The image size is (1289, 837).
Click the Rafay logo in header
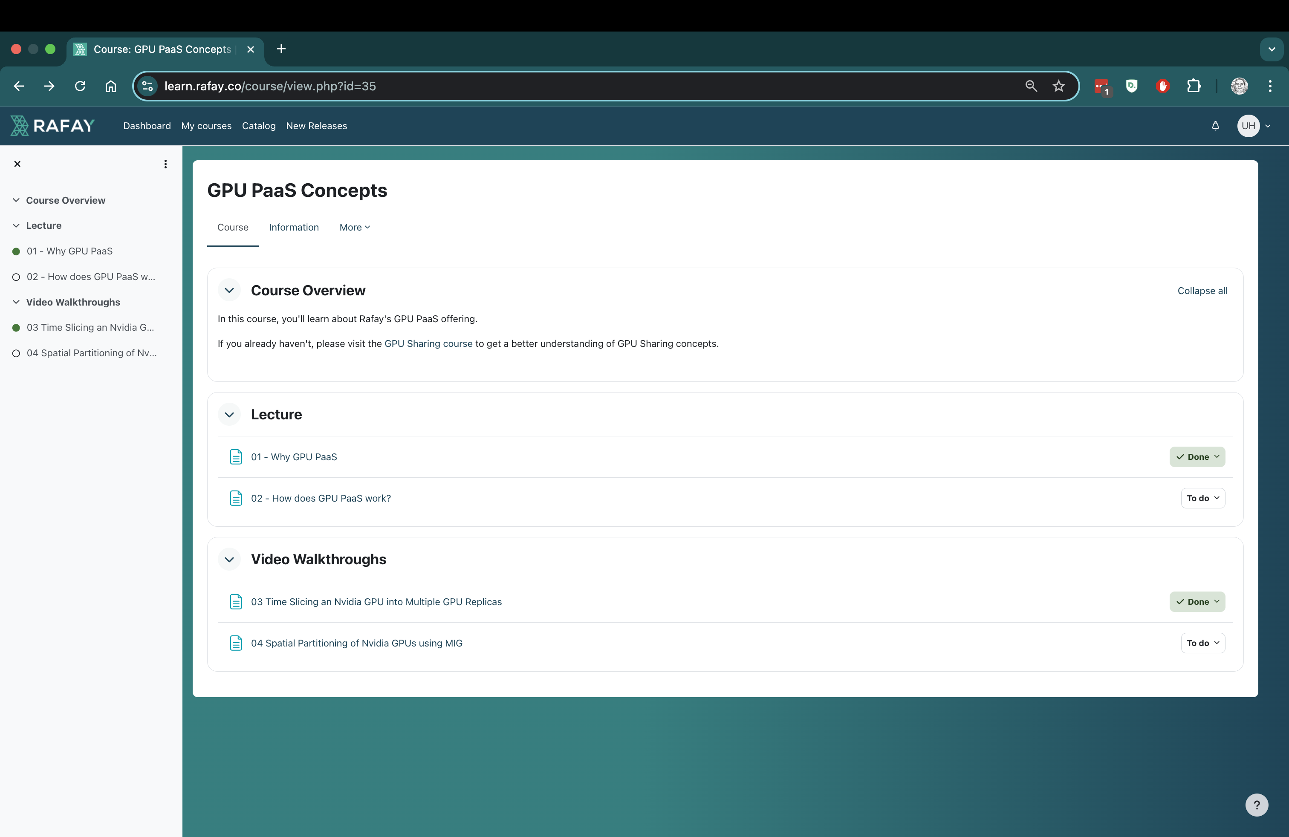click(x=52, y=126)
